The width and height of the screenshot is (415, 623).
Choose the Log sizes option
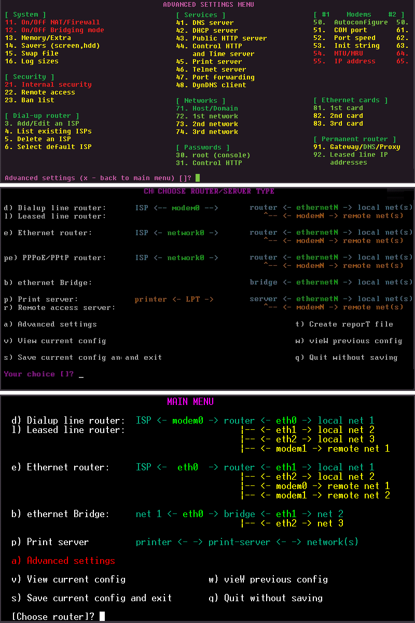[x=32, y=61]
